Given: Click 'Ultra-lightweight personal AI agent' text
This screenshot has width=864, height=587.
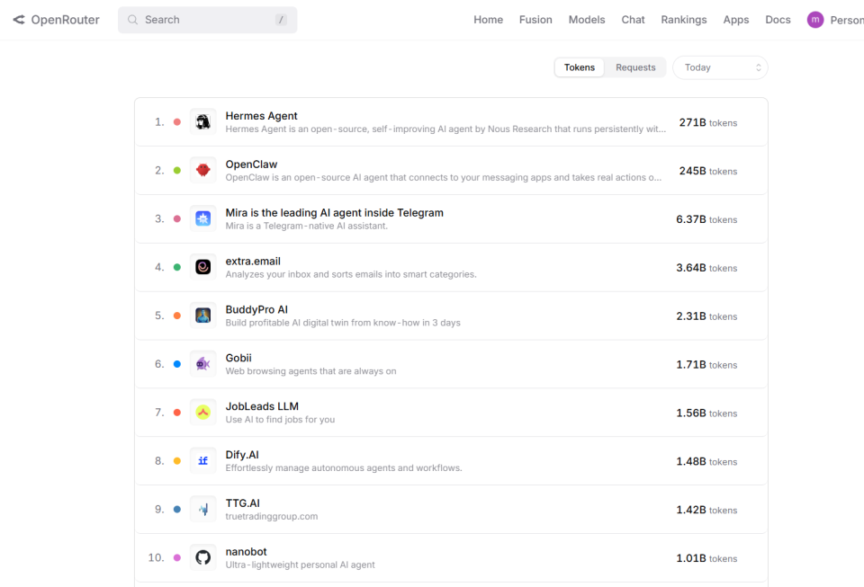Looking at the screenshot, I should pos(301,565).
